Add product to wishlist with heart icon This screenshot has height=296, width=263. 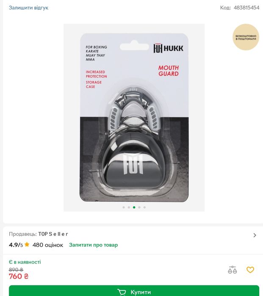[250, 270]
